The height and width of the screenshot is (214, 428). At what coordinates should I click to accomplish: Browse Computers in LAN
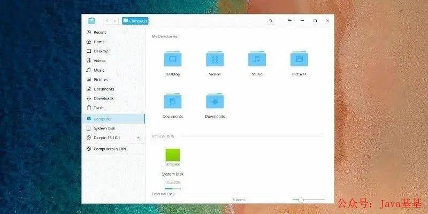(113, 149)
